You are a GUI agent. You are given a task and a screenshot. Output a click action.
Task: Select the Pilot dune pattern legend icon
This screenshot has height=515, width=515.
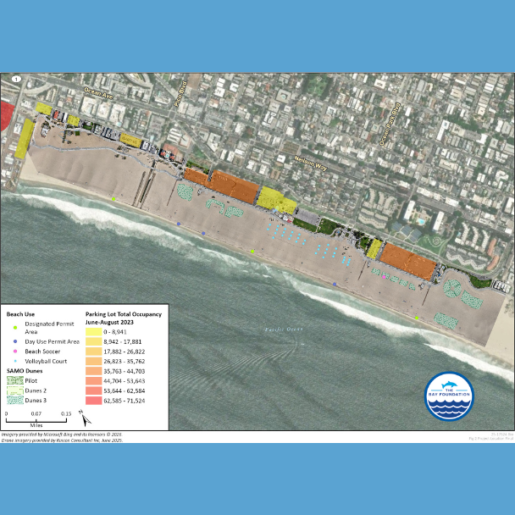point(14,382)
